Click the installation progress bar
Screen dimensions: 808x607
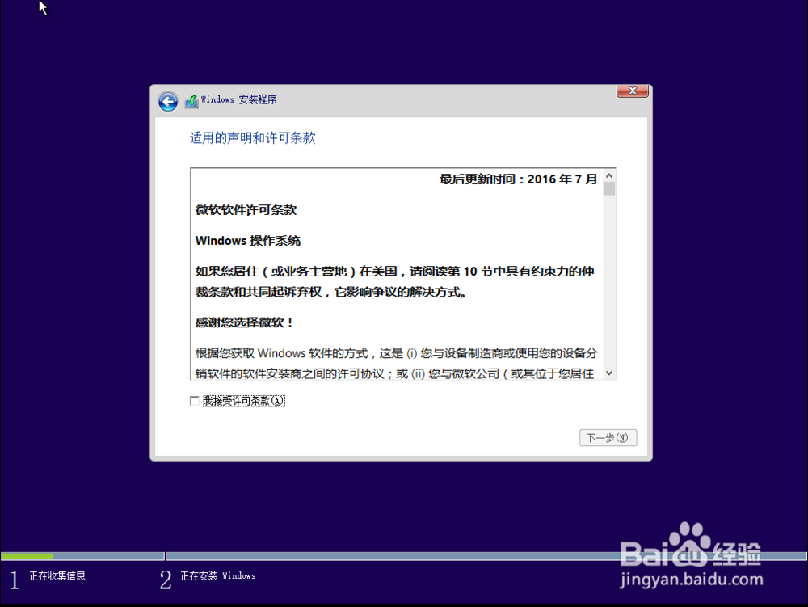(403, 556)
